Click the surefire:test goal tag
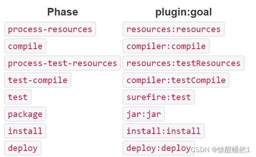 [159, 97]
